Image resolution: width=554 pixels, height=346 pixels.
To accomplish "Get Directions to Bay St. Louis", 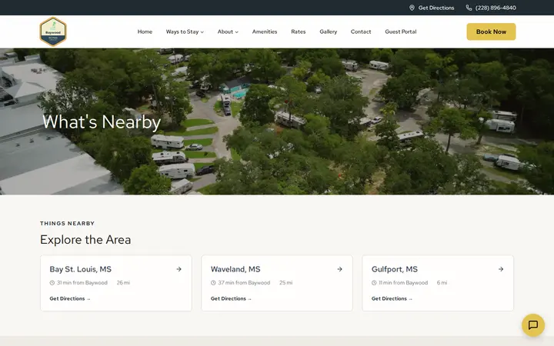I will click(70, 298).
